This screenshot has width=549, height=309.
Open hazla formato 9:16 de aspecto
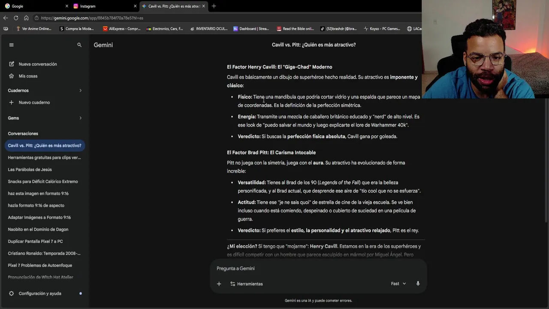point(45,206)
